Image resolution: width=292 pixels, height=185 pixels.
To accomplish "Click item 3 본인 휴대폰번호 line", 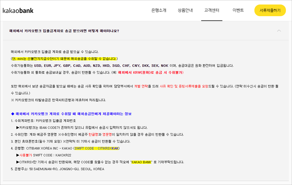I will pos(71,142).
